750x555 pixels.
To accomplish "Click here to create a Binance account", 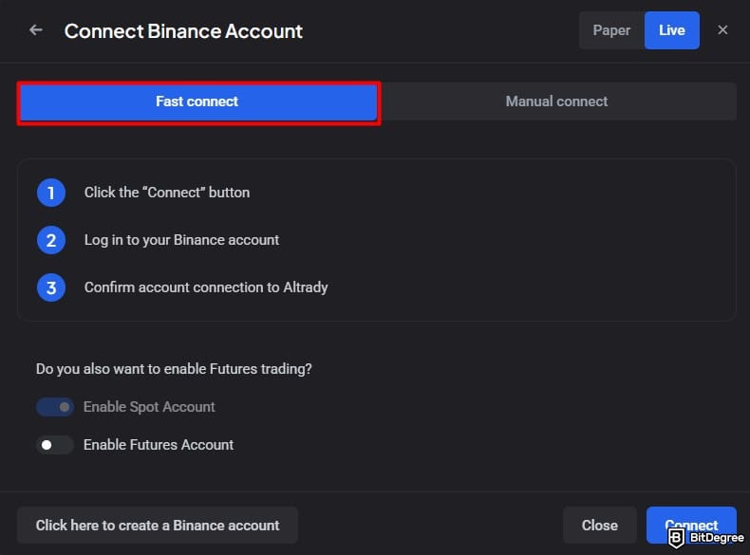I will (158, 525).
